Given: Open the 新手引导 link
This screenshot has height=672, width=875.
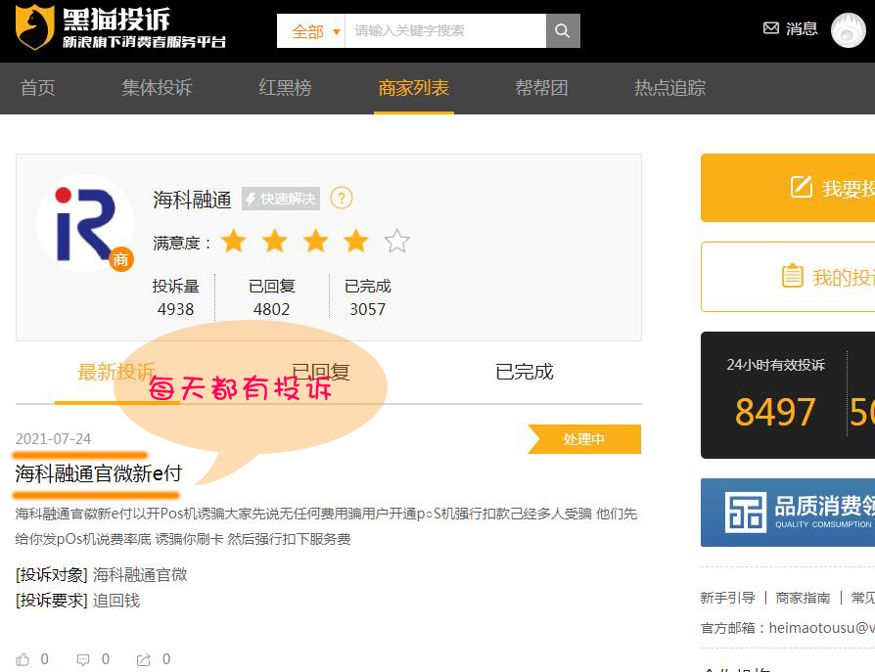Looking at the screenshot, I should tap(727, 598).
